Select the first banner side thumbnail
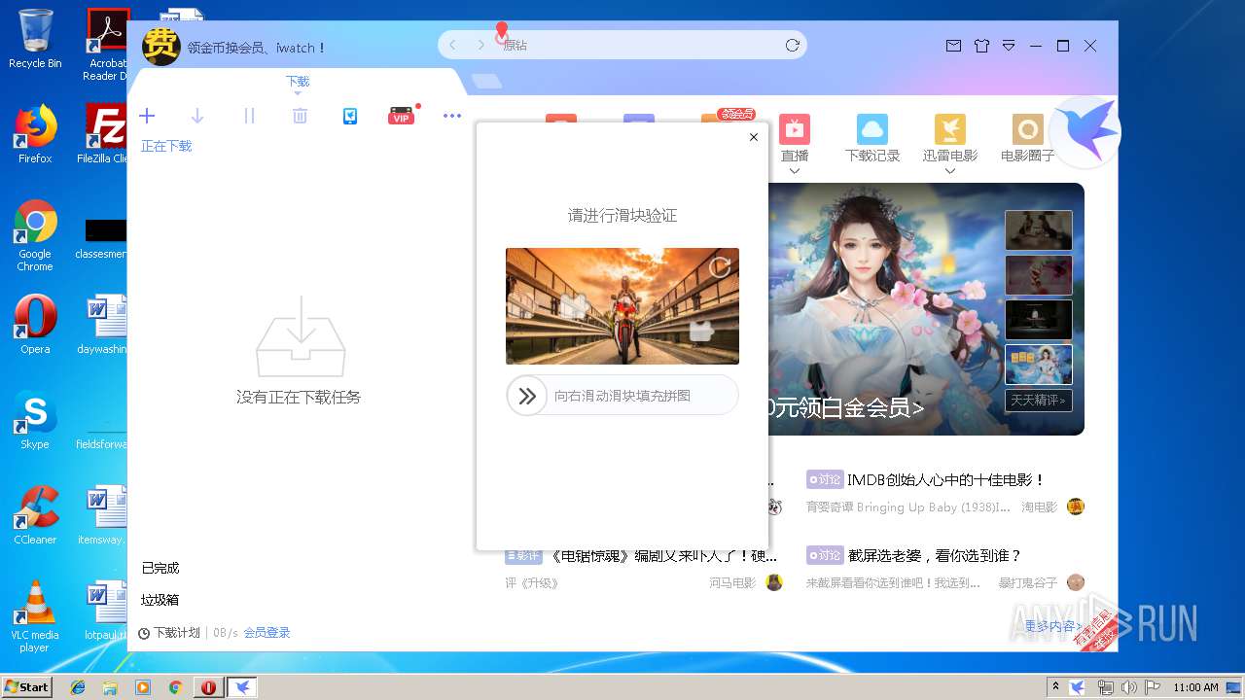Screen dimensions: 1245x700 click(1039, 230)
